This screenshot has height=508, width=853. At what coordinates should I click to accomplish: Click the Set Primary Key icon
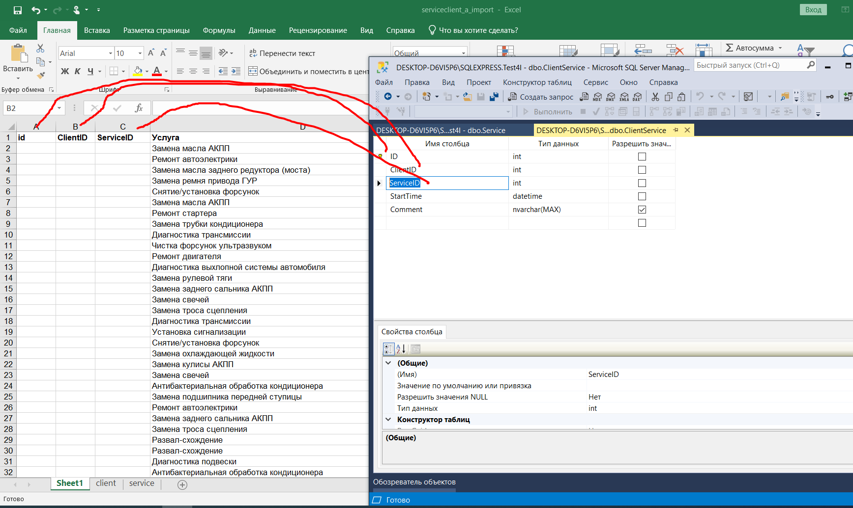click(829, 97)
